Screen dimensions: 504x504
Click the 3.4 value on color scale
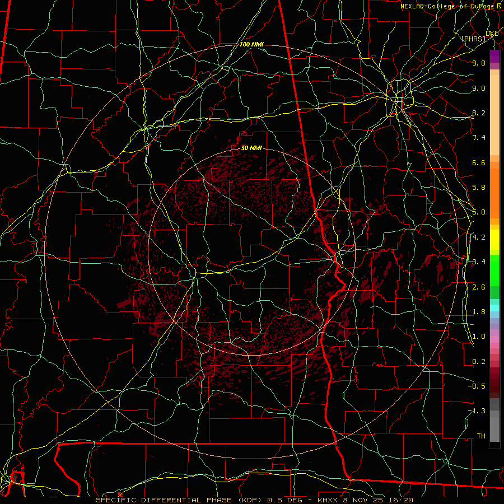point(479,262)
